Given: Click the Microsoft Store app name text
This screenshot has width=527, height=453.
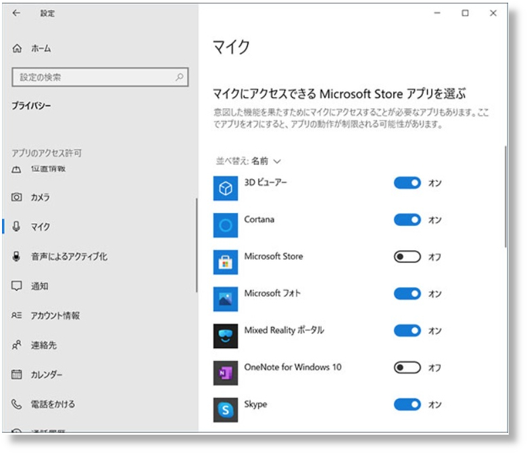Looking at the screenshot, I should point(274,256).
